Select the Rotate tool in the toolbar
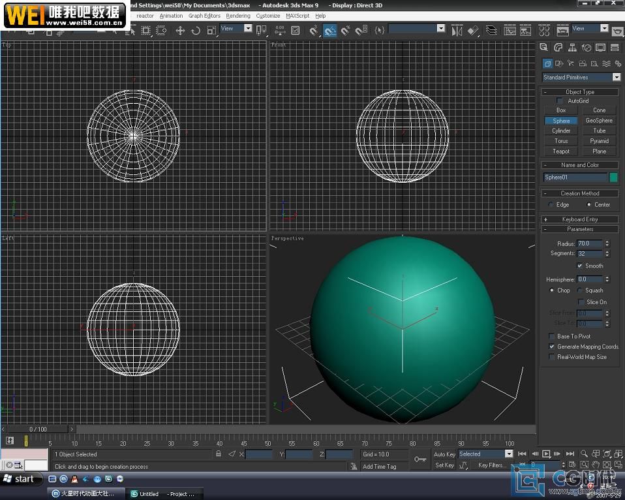 196,31
